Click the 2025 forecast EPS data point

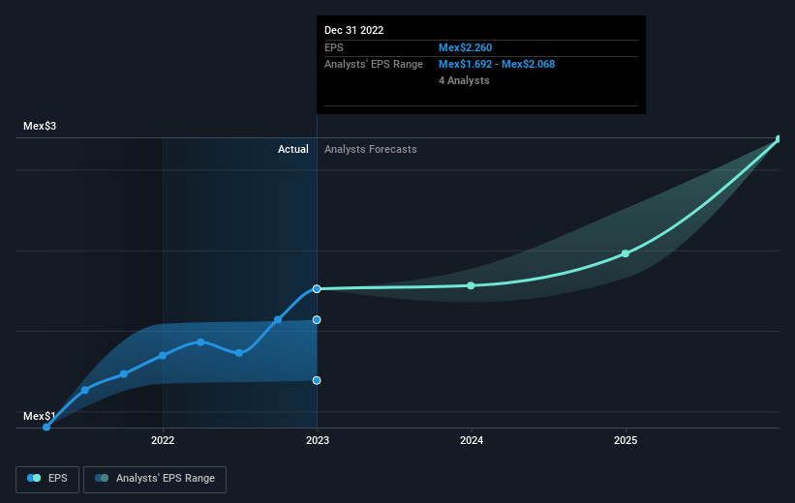626,253
